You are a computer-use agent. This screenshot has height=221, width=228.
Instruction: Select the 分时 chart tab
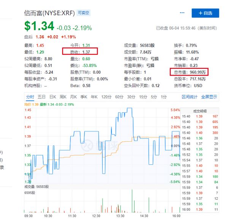[x=30, y=97]
